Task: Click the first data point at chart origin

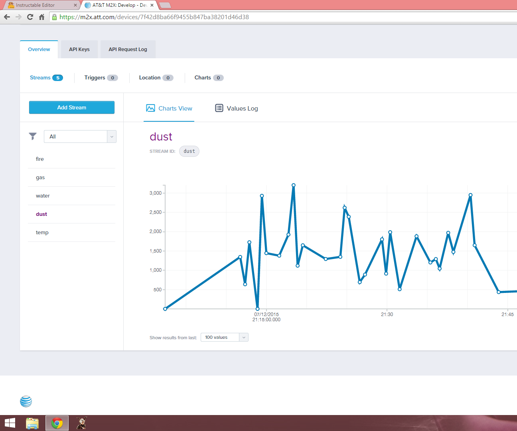Action: pyautogui.click(x=165, y=309)
